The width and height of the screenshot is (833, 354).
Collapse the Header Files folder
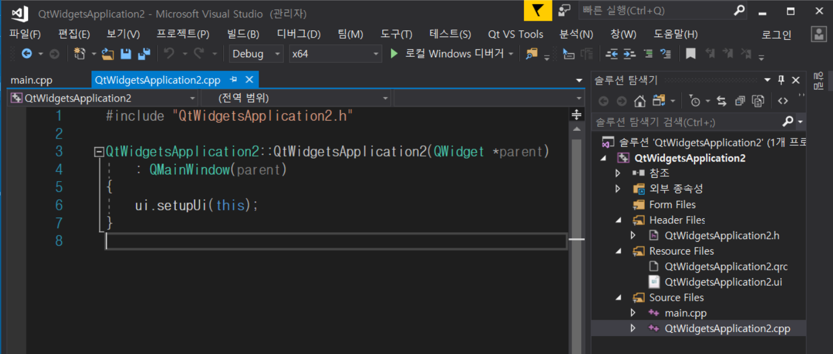619,220
